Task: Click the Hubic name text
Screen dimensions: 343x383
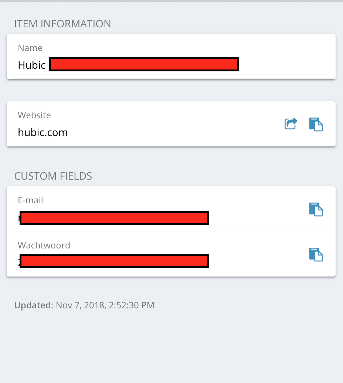Action: click(32, 65)
